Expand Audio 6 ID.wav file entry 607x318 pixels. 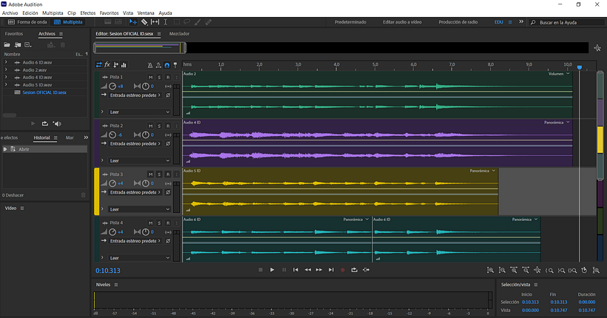point(6,62)
